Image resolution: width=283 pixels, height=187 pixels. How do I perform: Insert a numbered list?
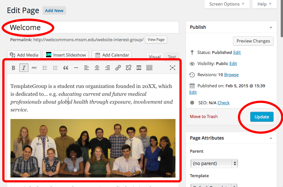[56, 68]
